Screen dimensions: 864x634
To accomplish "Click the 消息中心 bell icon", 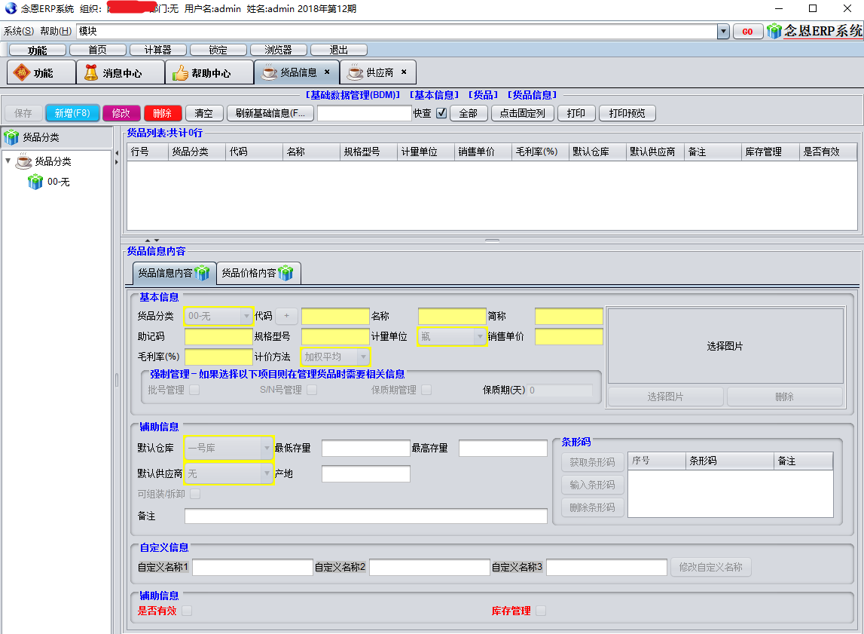I will point(91,72).
